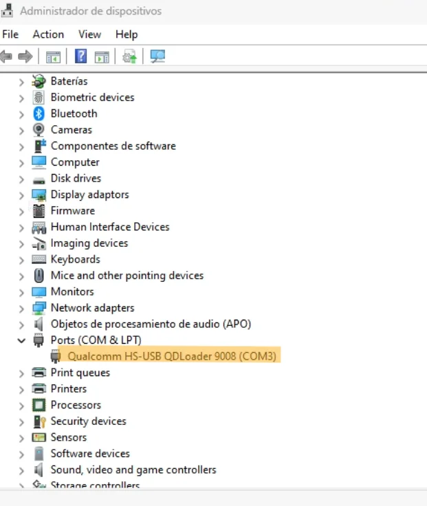Select the Sensors label

pyautogui.click(x=69, y=437)
